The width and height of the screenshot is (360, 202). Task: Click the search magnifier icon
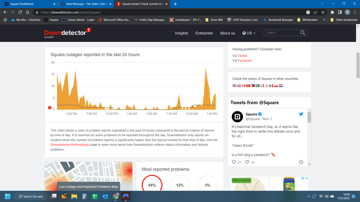click(303, 33)
